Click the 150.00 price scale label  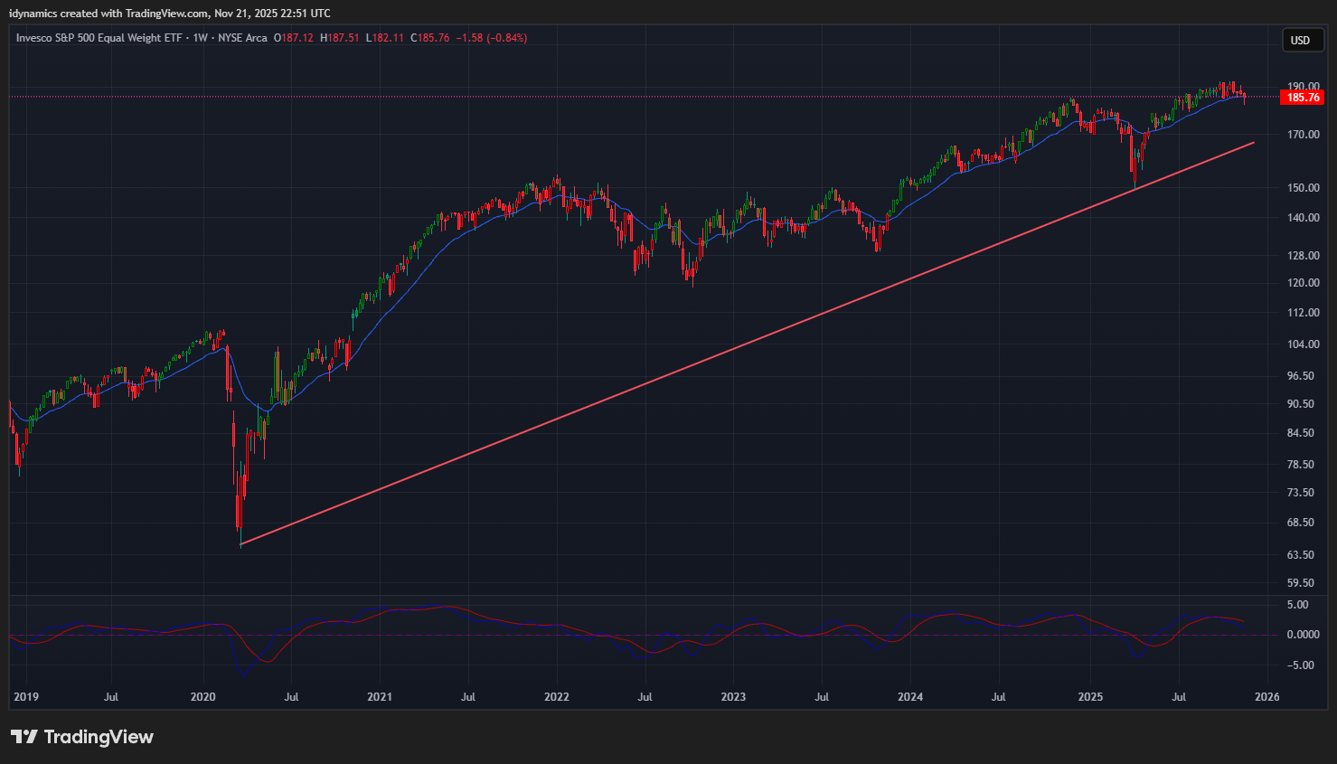pyautogui.click(x=1303, y=188)
